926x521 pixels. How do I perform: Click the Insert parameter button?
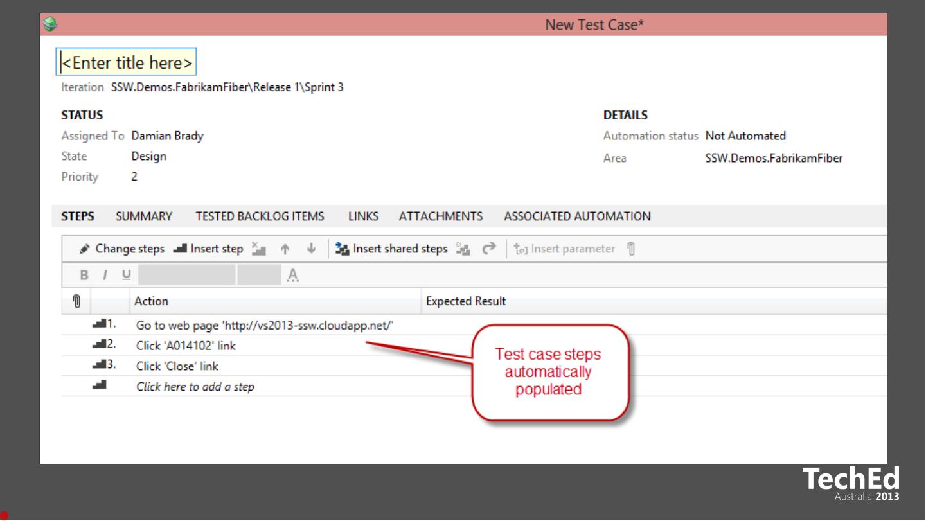(x=565, y=249)
